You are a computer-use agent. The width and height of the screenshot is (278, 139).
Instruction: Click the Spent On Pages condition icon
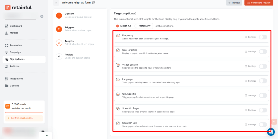tap(118, 109)
